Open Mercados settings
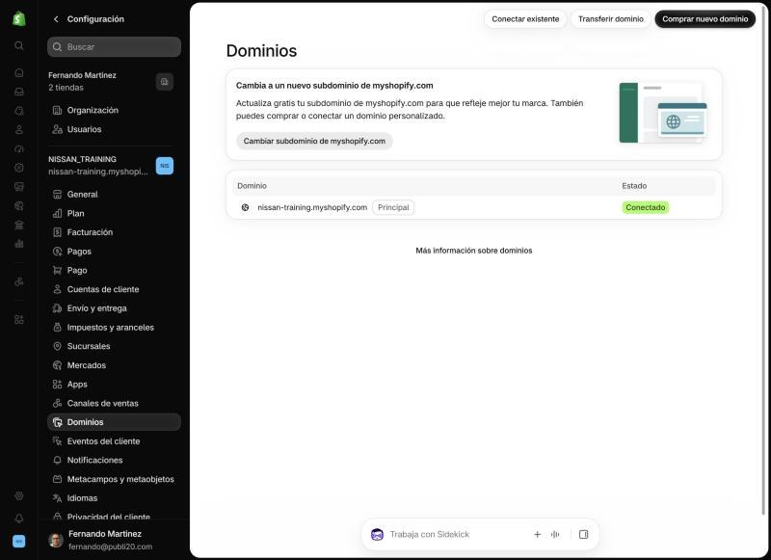771x560 pixels. tap(114, 365)
